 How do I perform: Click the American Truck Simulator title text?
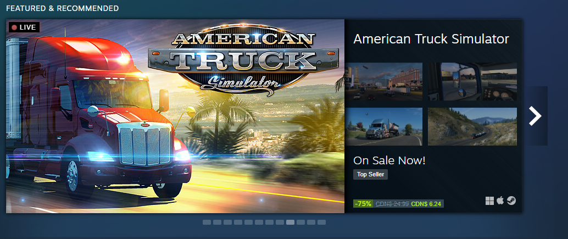tap(431, 39)
